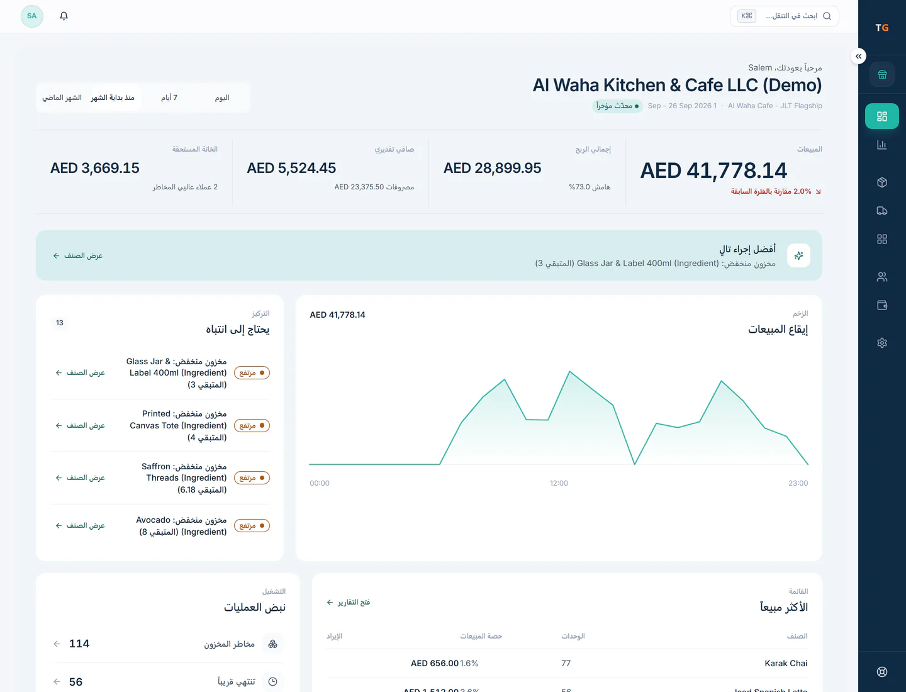Click the AED 3,669.15 outstanding value
906x692 pixels.
95,168
